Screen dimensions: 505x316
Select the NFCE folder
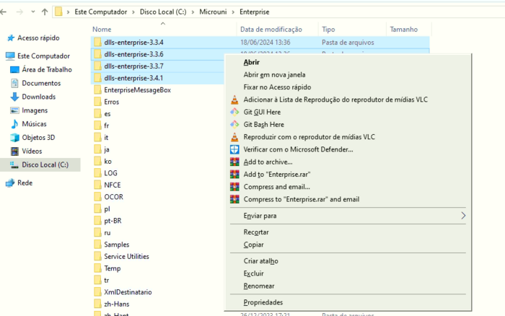[113, 185]
